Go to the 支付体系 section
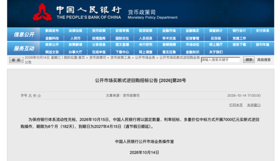 [262, 31]
